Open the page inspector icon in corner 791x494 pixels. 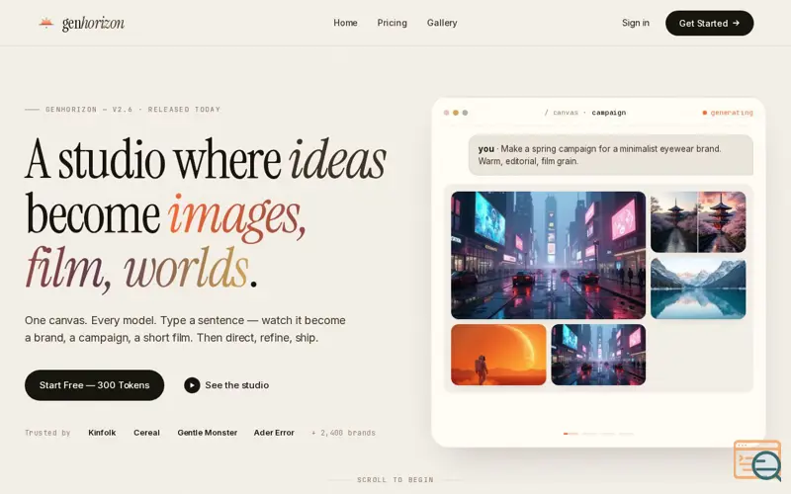pos(757,460)
